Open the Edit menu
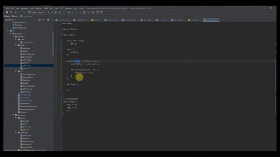Screen dimensions: 280x157 (x=12, y=8)
